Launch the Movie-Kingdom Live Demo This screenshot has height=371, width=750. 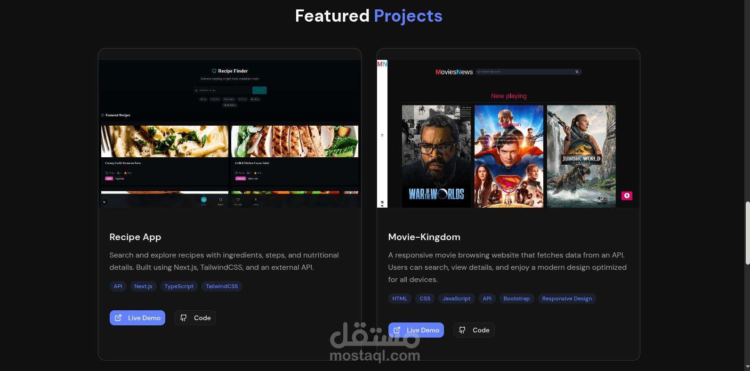click(x=416, y=330)
